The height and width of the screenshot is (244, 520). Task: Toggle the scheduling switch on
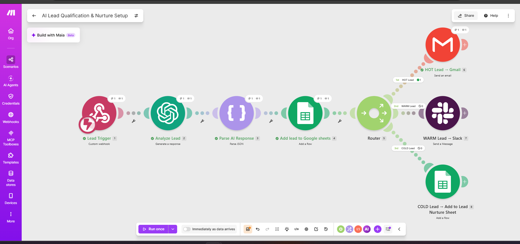click(187, 229)
